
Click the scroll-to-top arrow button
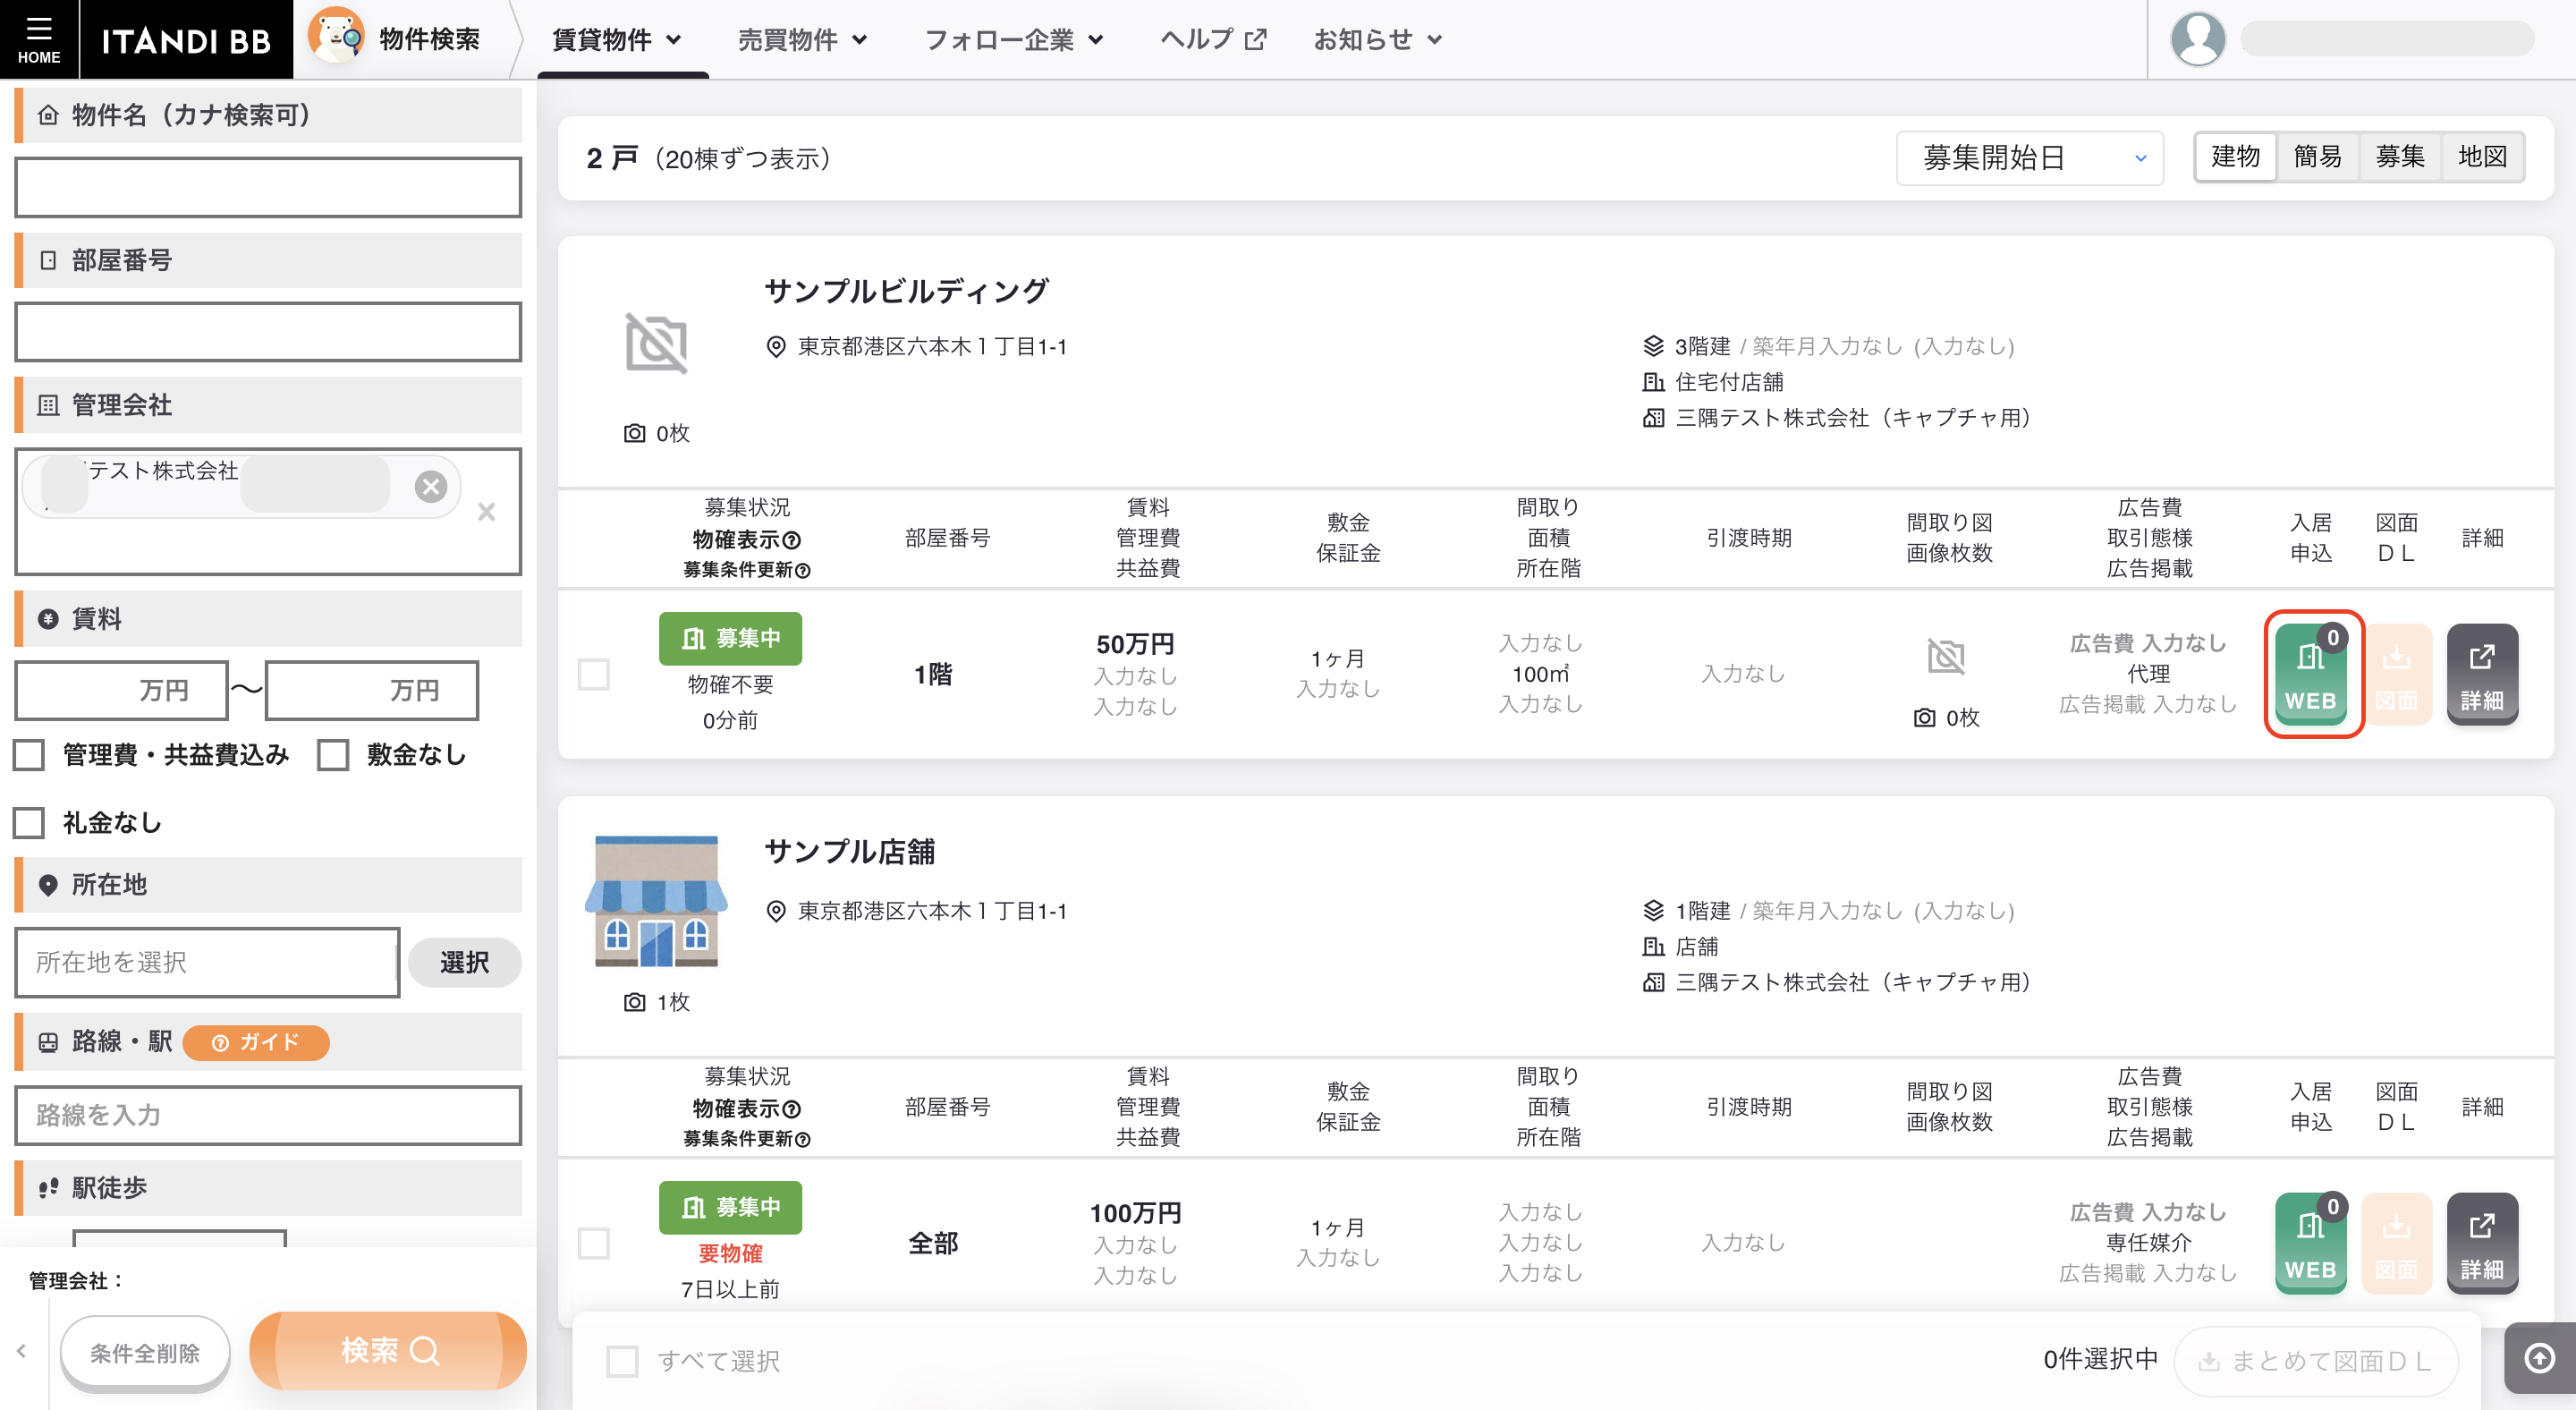click(x=2540, y=1358)
